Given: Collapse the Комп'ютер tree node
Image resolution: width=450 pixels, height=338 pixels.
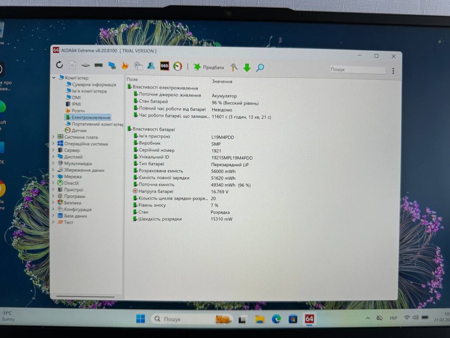Looking at the screenshot, I should [x=54, y=78].
